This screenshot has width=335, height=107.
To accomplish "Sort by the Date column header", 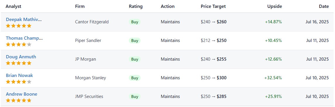I will [324, 6].
